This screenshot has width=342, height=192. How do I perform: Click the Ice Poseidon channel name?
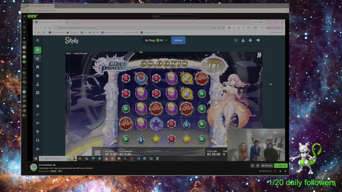click(x=45, y=165)
